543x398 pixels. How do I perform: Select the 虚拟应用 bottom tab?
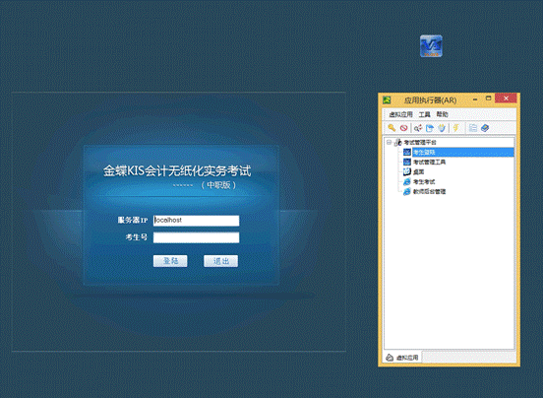click(402, 358)
